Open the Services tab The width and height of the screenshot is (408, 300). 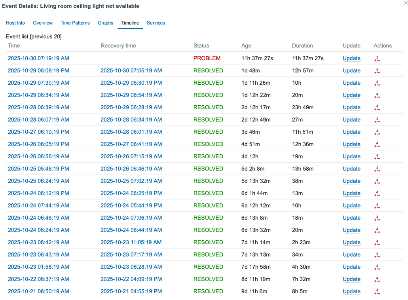click(156, 23)
